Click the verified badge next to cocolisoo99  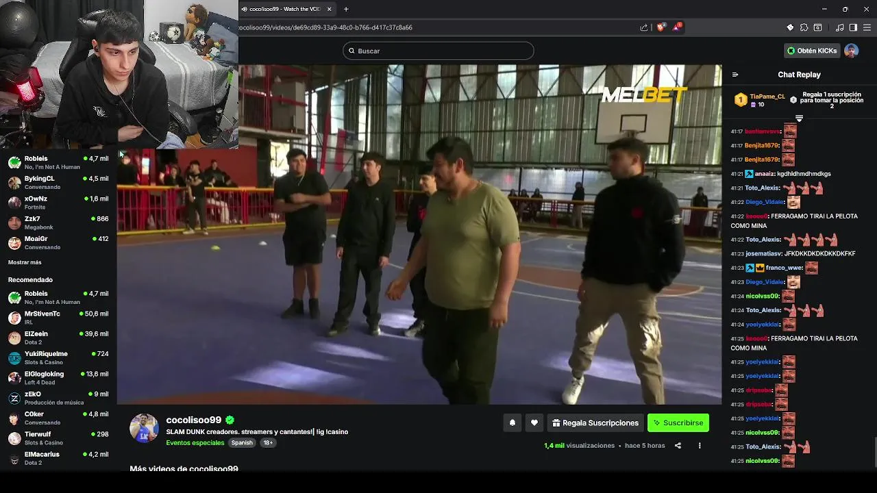click(230, 420)
